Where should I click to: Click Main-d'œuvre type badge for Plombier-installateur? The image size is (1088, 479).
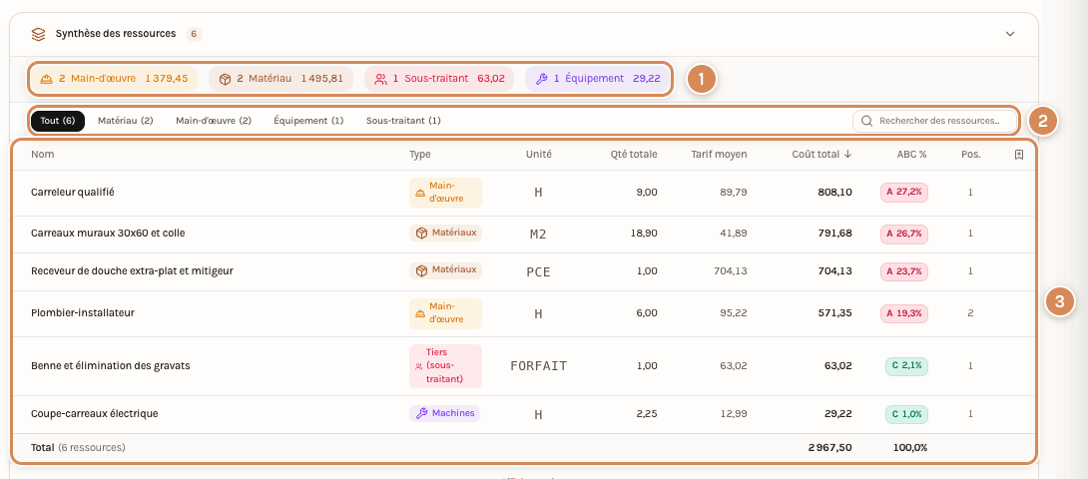click(445, 313)
